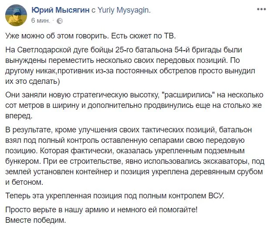Click the paragraph starting 'В результате, кроме'

tap(135, 156)
